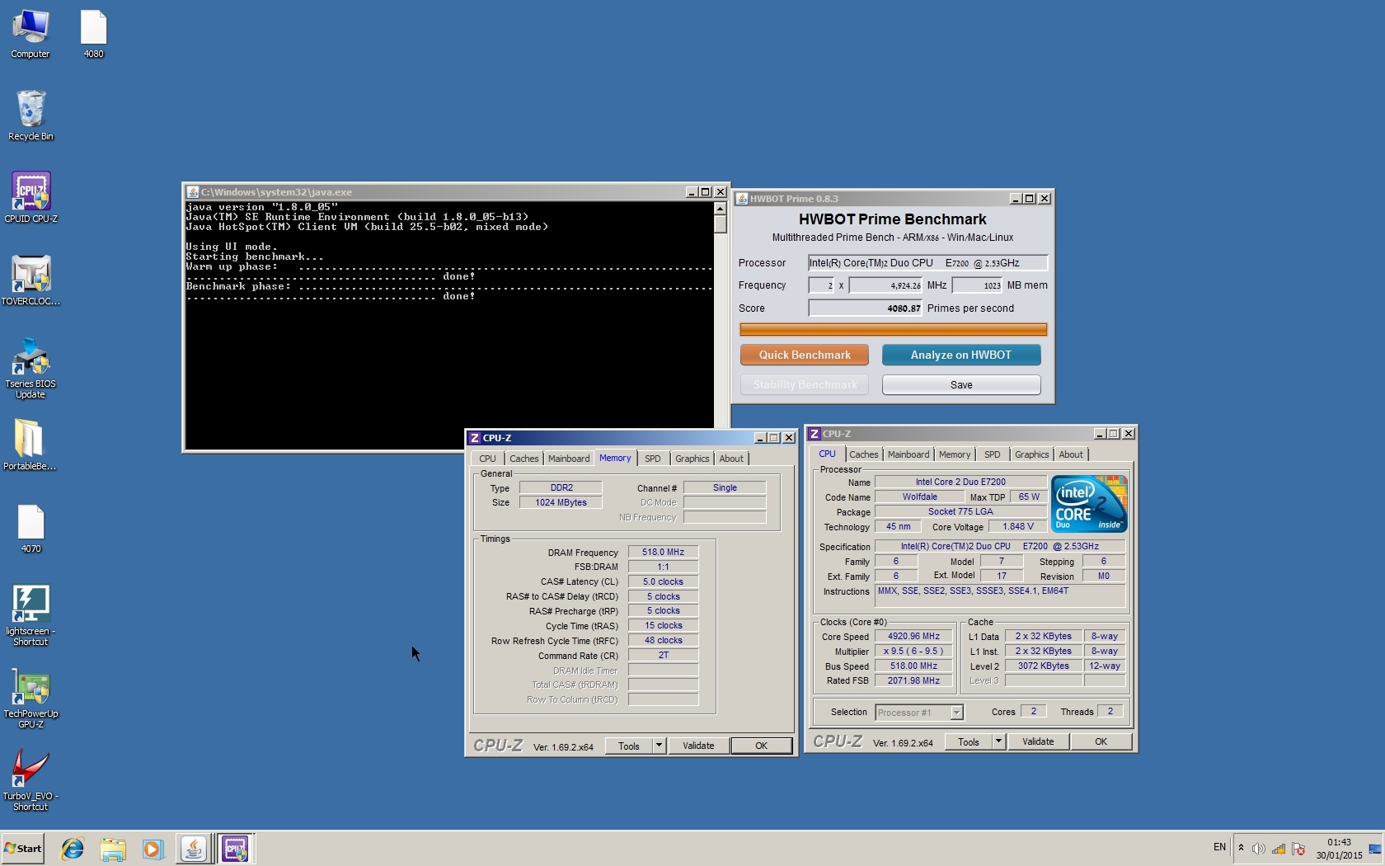Image resolution: width=1385 pixels, height=866 pixels.
Task: Click the DRAM Frequency value 518.0 MHz
Action: (x=663, y=553)
